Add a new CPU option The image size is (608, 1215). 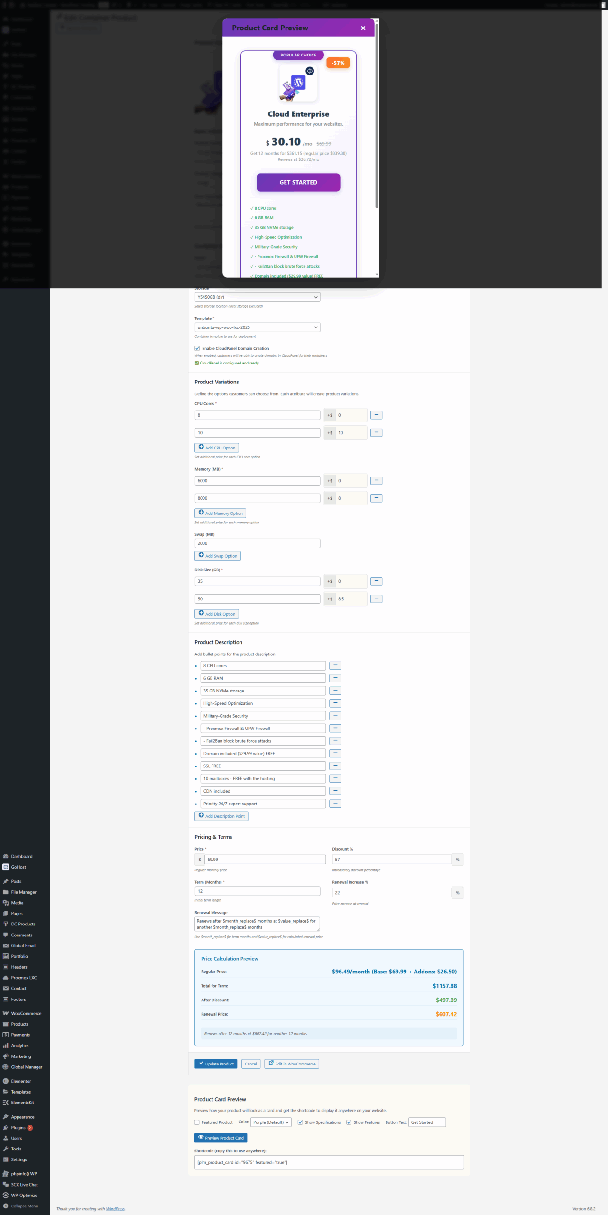click(216, 448)
